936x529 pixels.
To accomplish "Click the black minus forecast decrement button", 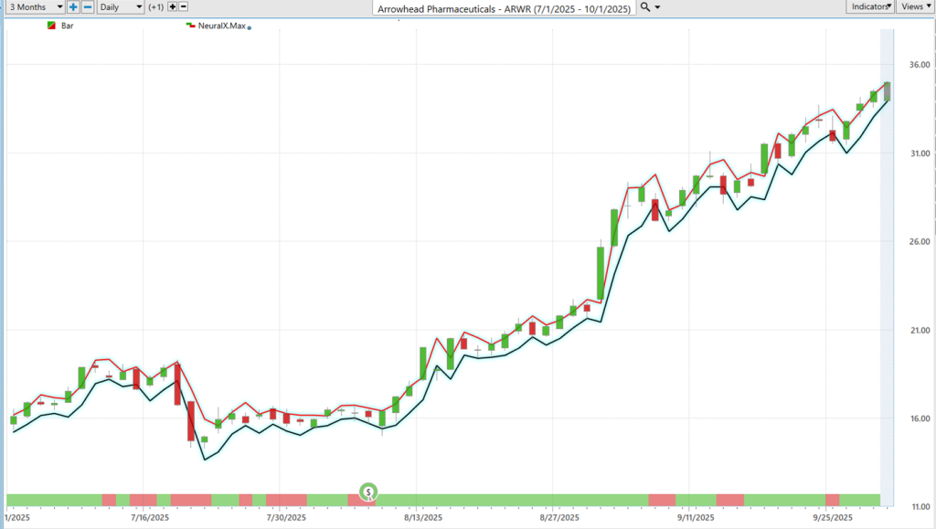I will click(x=185, y=7).
